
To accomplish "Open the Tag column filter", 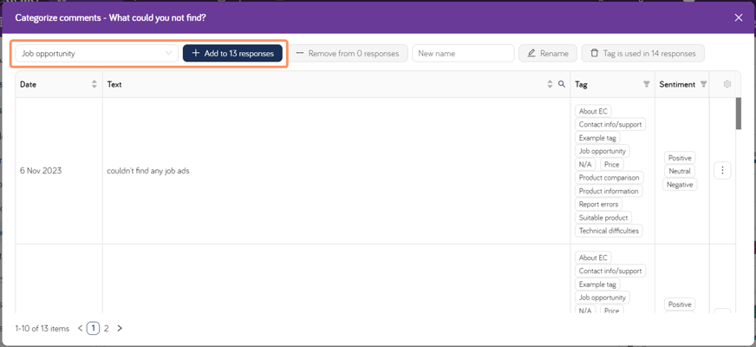I will (647, 84).
